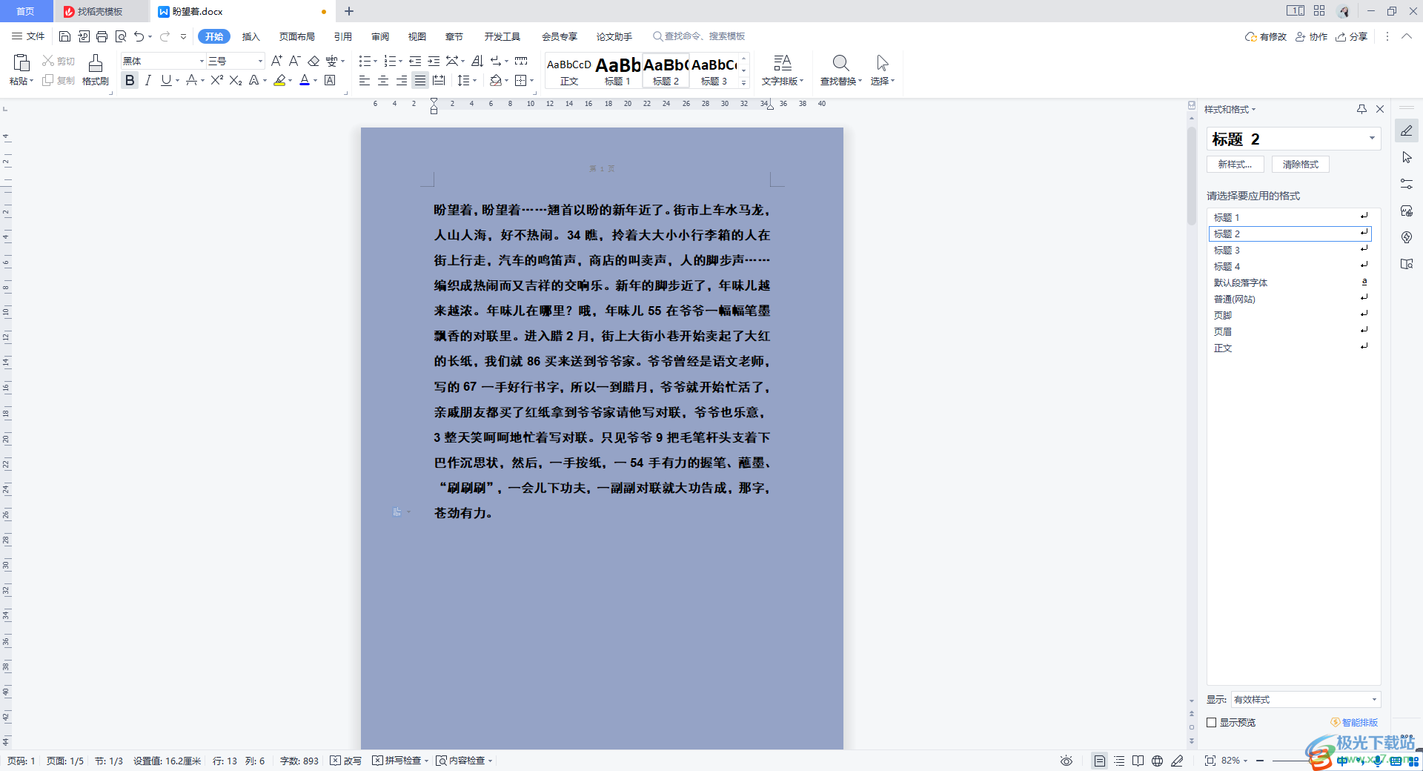The height and width of the screenshot is (771, 1423).
Task: Open the 页面布局 ribbon tab
Action: 296,36
